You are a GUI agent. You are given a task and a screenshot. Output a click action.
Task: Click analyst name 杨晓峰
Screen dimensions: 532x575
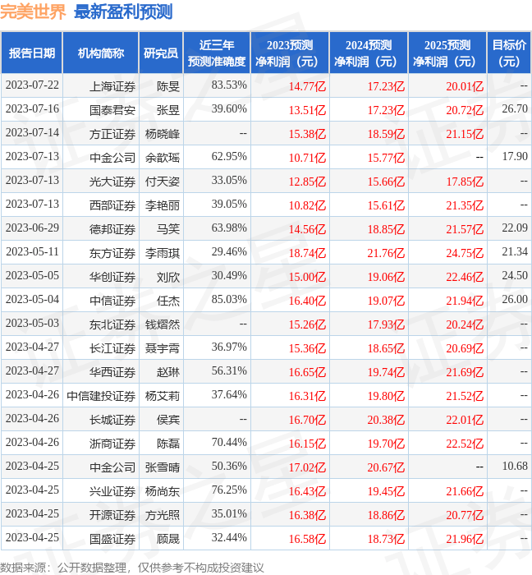click(x=163, y=134)
